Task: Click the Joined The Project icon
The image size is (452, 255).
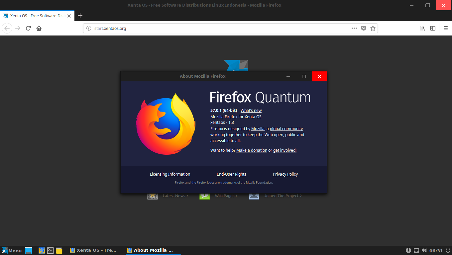Action: (x=254, y=196)
